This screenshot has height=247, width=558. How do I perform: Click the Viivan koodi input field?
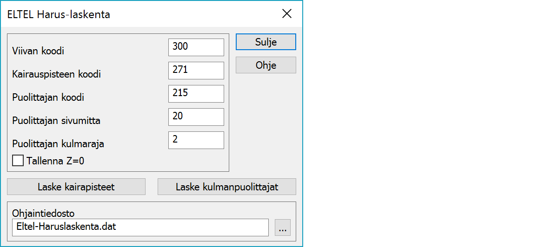pos(196,47)
